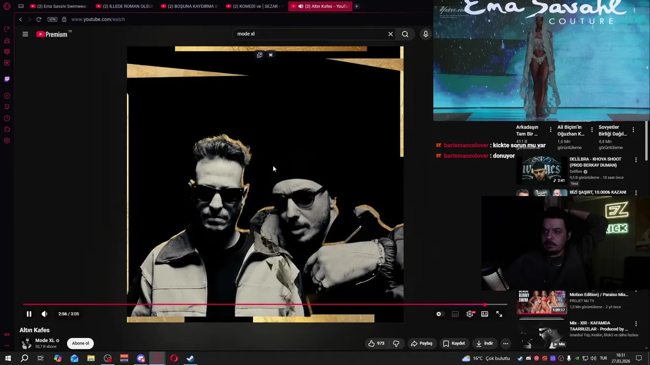Clear the YouTube search text
650x365 pixels.
point(391,34)
